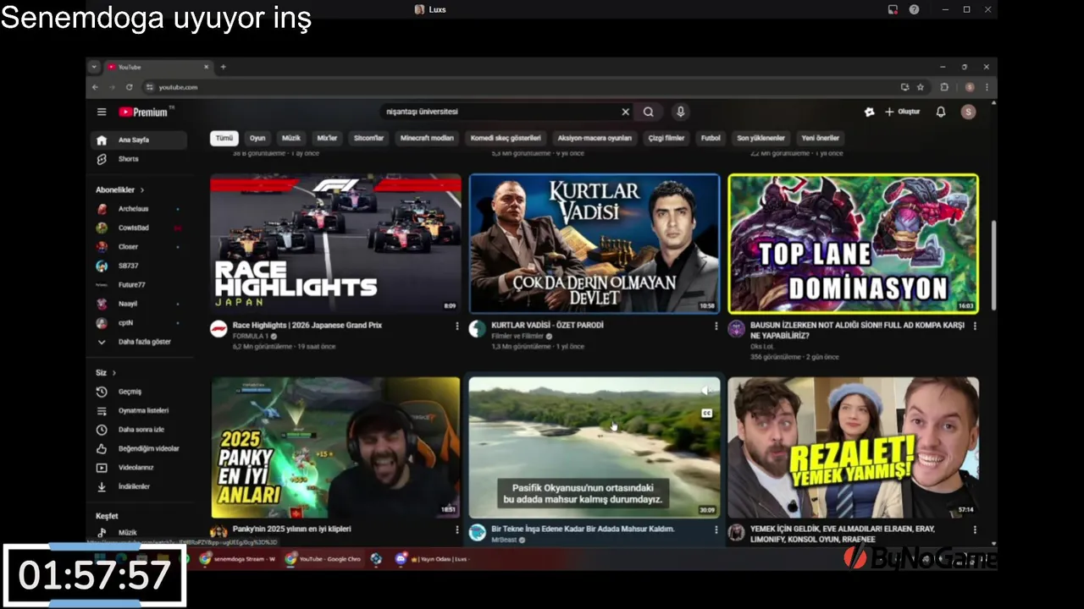The height and width of the screenshot is (609, 1084).
Task: Open Daha sonra izle in sidebar
Action: click(138, 430)
